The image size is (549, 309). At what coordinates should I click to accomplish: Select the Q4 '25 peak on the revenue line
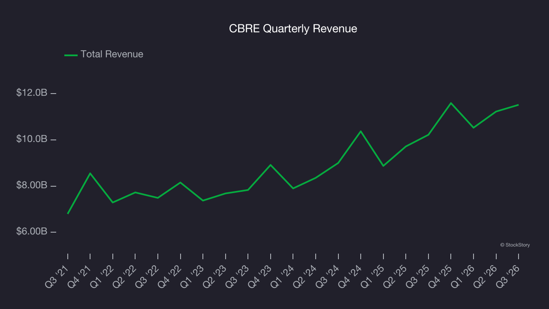click(451, 103)
